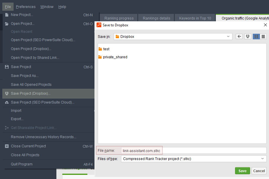Click the share icon beside Get Shareable Project Link
Viewport: 269px width, 179px height.
pyautogui.click(x=7, y=128)
